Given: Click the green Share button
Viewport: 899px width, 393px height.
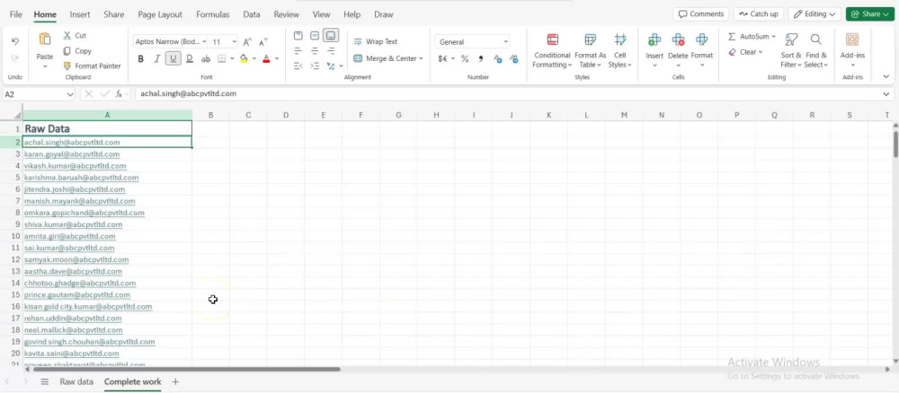Looking at the screenshot, I should [x=870, y=14].
